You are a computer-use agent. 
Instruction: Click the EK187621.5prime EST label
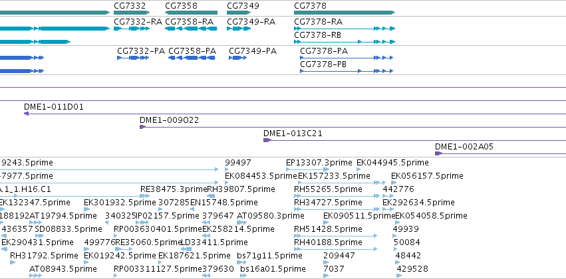(195, 256)
